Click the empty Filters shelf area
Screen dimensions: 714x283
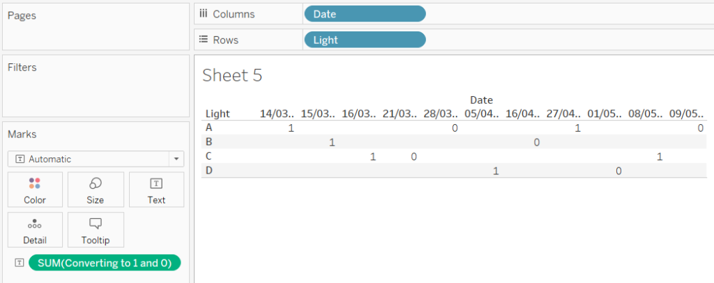96,91
